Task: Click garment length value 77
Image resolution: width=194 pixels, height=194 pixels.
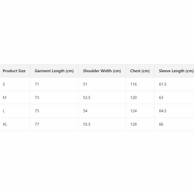Action: [x=37, y=124]
